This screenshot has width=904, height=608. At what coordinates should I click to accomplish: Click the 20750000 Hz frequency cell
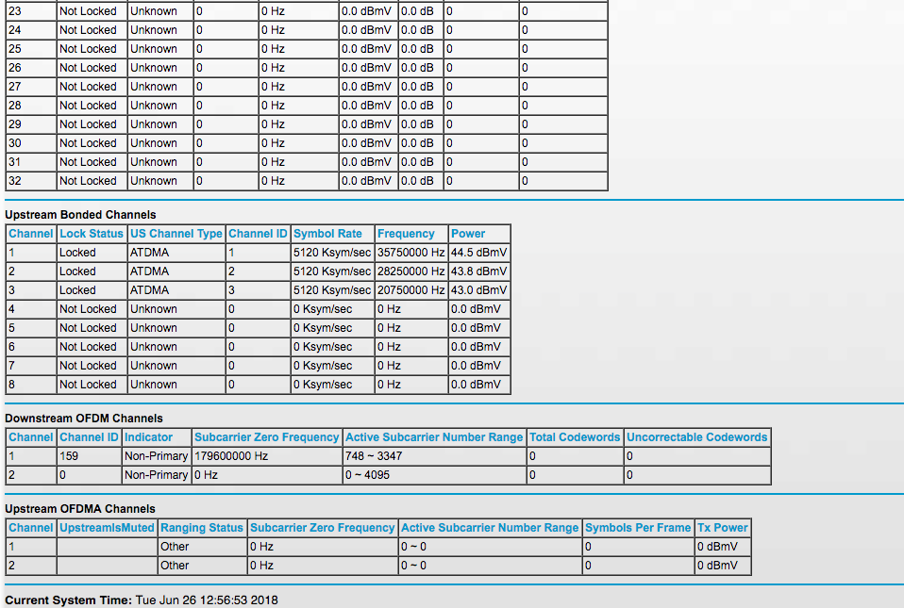pyautogui.click(x=410, y=290)
